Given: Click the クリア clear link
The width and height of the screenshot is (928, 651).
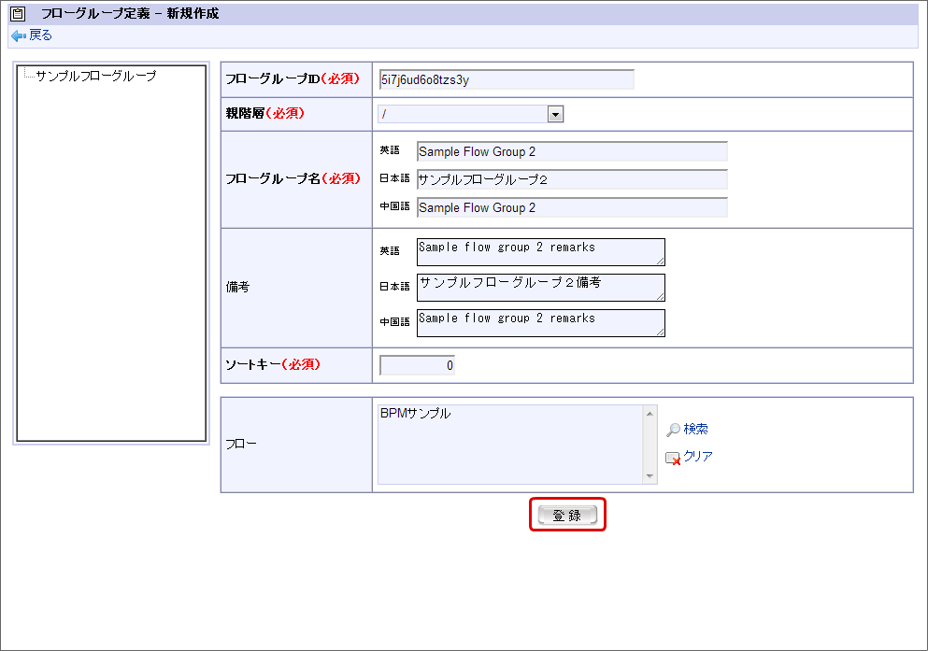Looking at the screenshot, I should [x=698, y=457].
